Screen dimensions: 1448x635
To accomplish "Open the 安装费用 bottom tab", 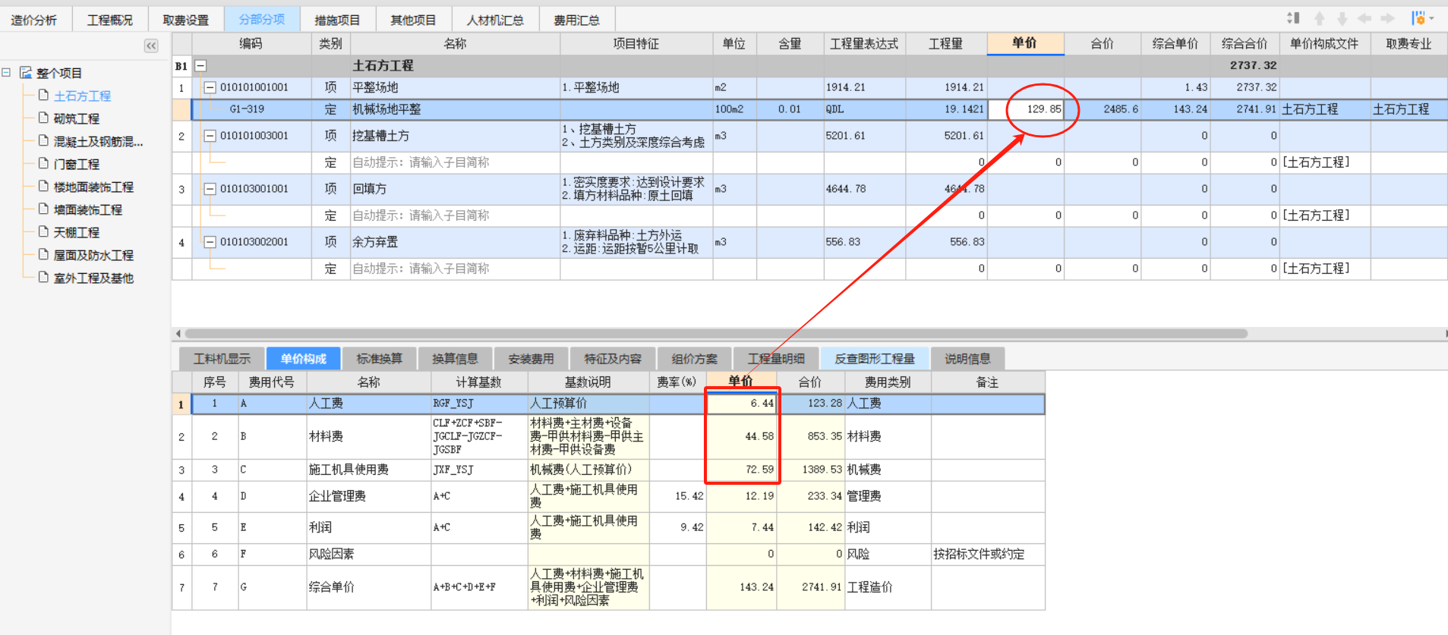I will point(532,358).
